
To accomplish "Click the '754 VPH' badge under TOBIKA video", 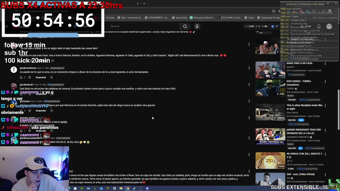I will click(292, 100).
